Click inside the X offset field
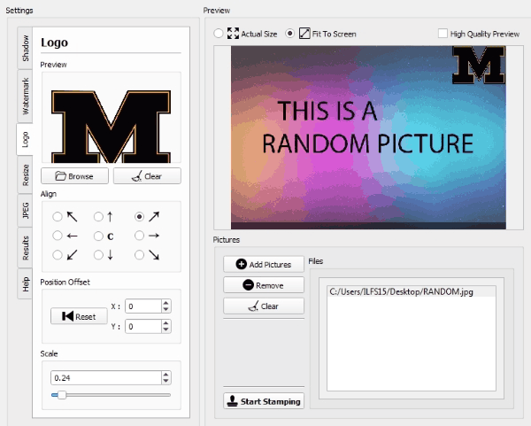The width and height of the screenshot is (531, 426). tap(143, 306)
